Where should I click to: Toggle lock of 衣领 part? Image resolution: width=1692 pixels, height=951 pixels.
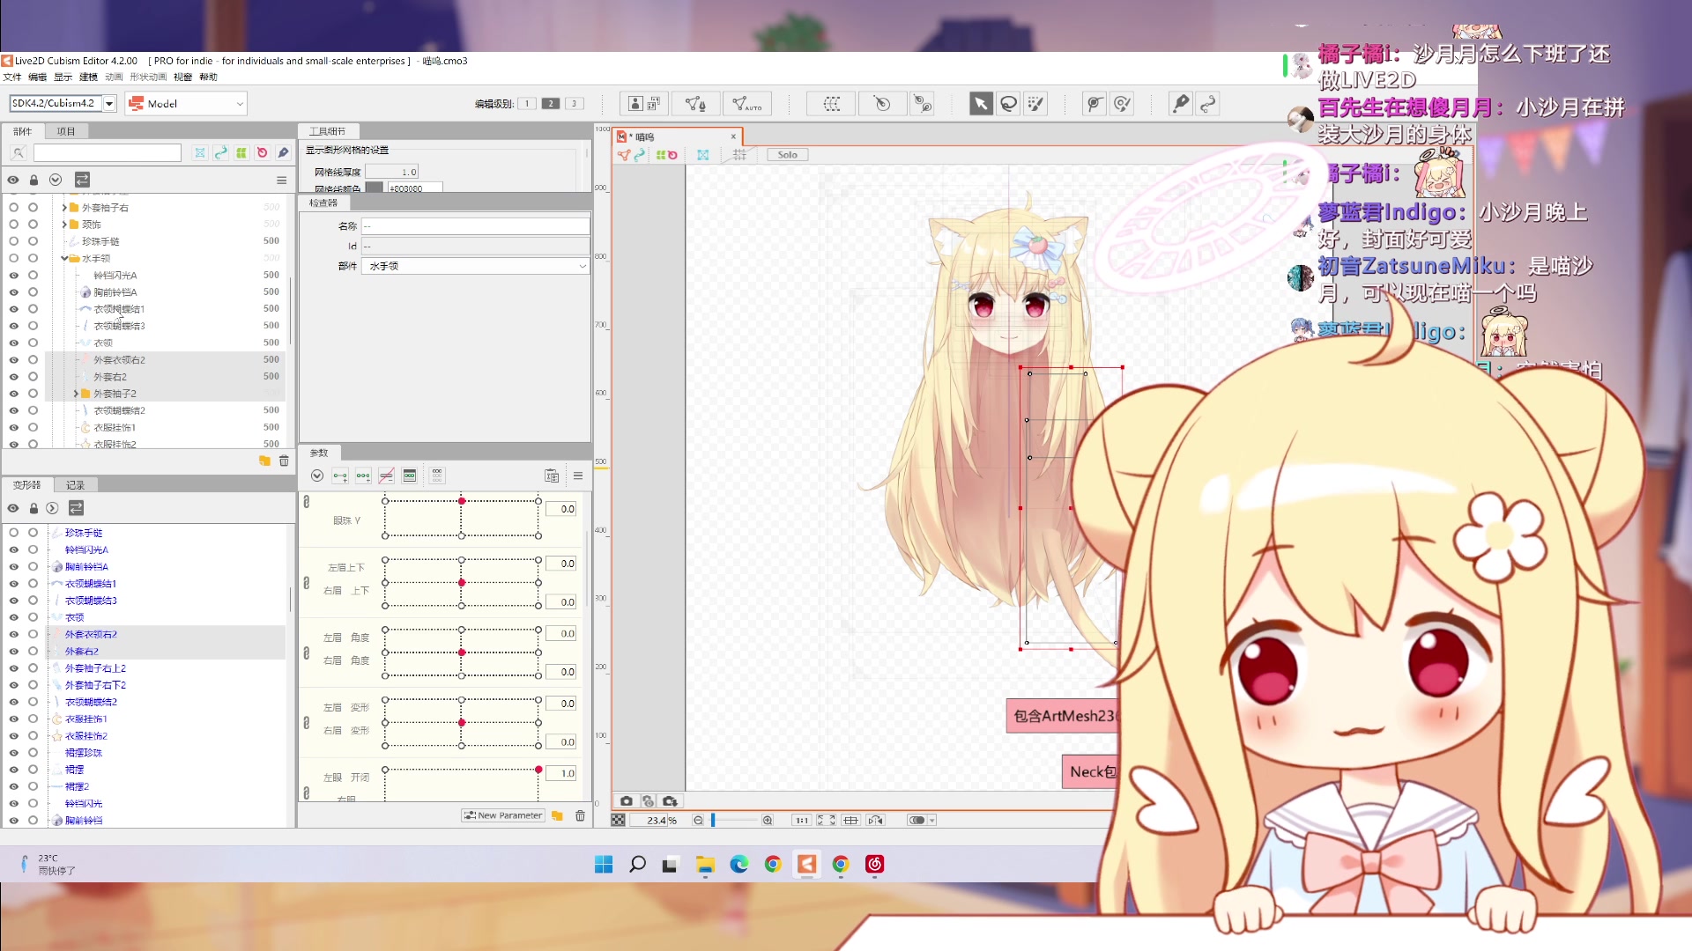coord(33,343)
